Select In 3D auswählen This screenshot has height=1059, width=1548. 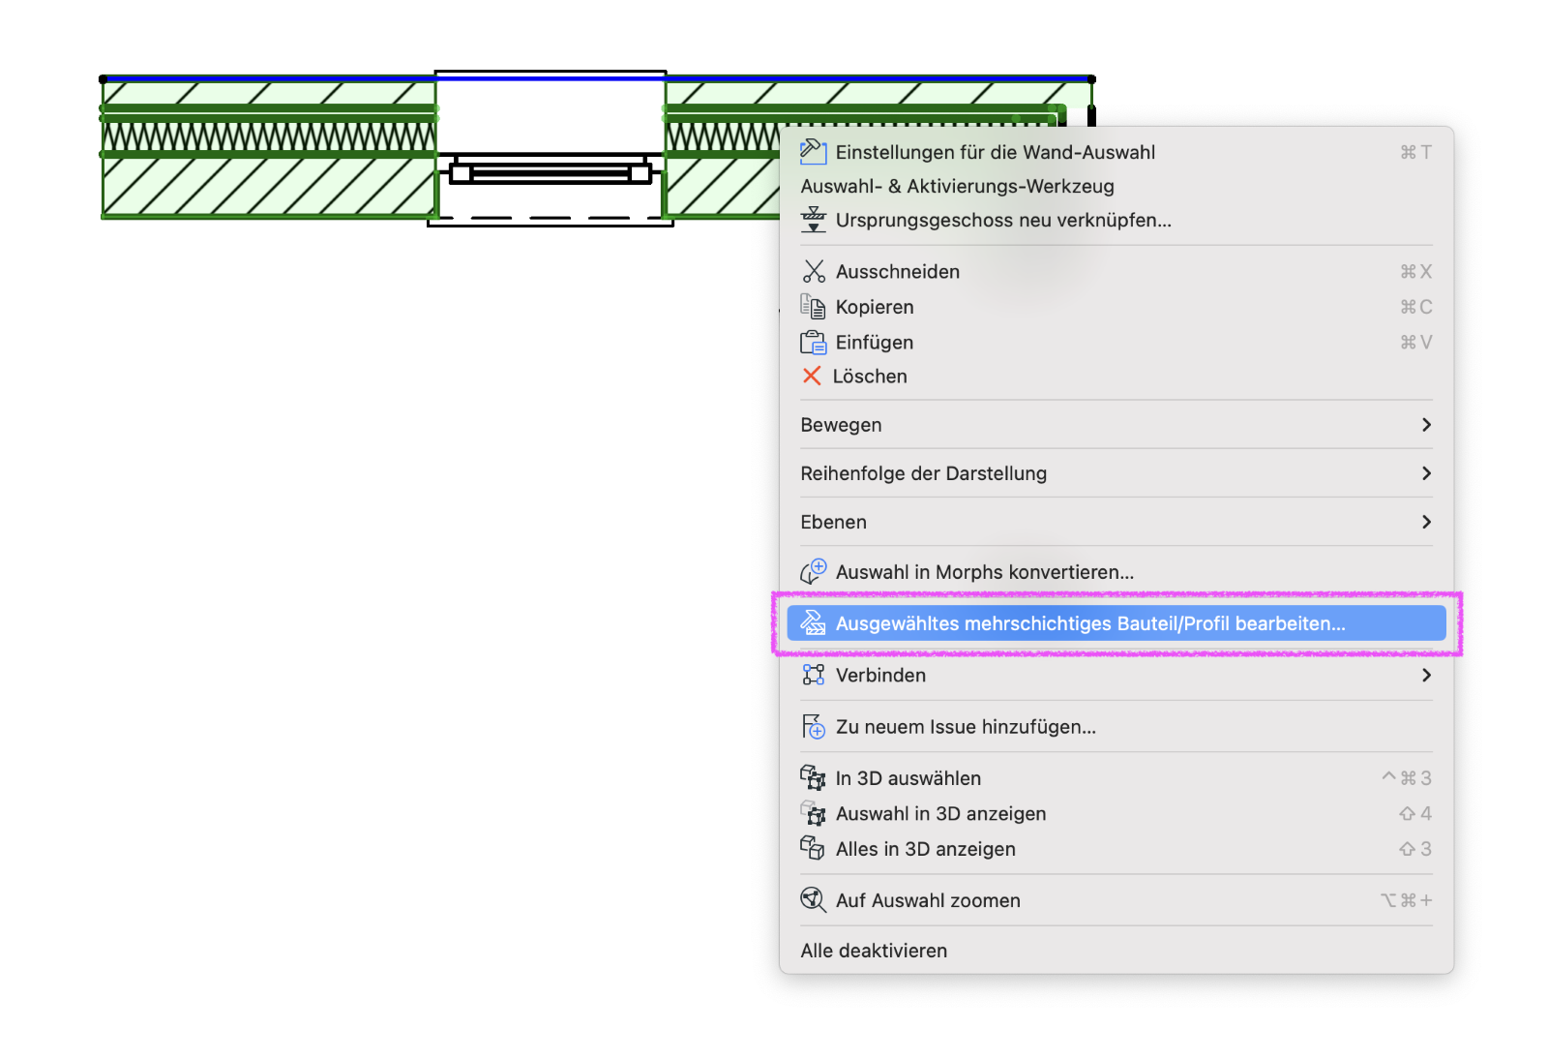[x=1116, y=778]
